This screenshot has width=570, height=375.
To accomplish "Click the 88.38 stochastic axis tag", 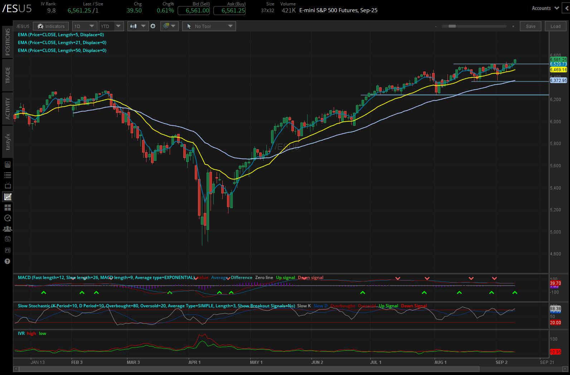I will (555, 308).
